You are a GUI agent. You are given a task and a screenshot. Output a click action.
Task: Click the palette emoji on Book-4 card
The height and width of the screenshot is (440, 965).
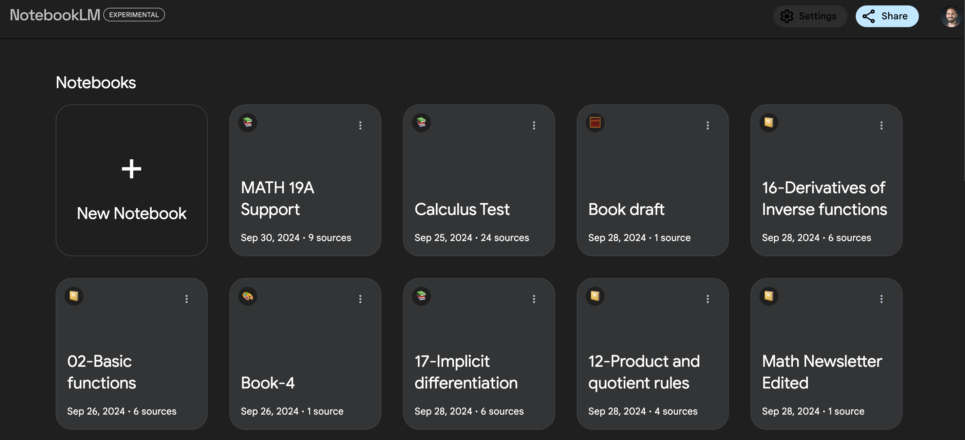point(248,296)
